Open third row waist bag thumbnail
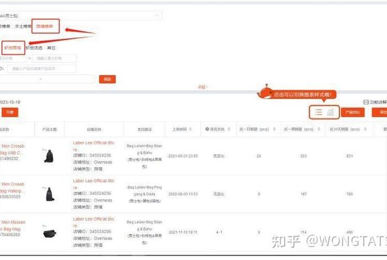 click(49, 232)
